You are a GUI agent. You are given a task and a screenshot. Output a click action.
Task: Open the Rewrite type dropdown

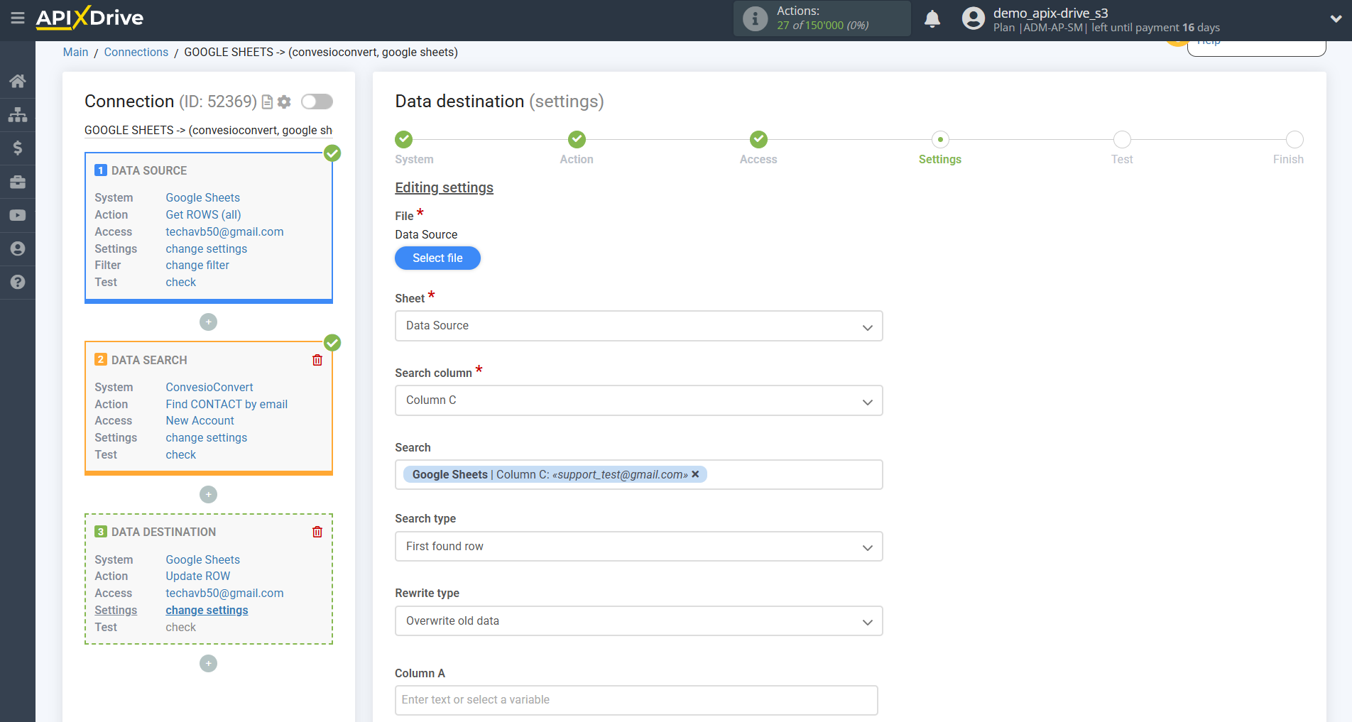pyautogui.click(x=638, y=621)
